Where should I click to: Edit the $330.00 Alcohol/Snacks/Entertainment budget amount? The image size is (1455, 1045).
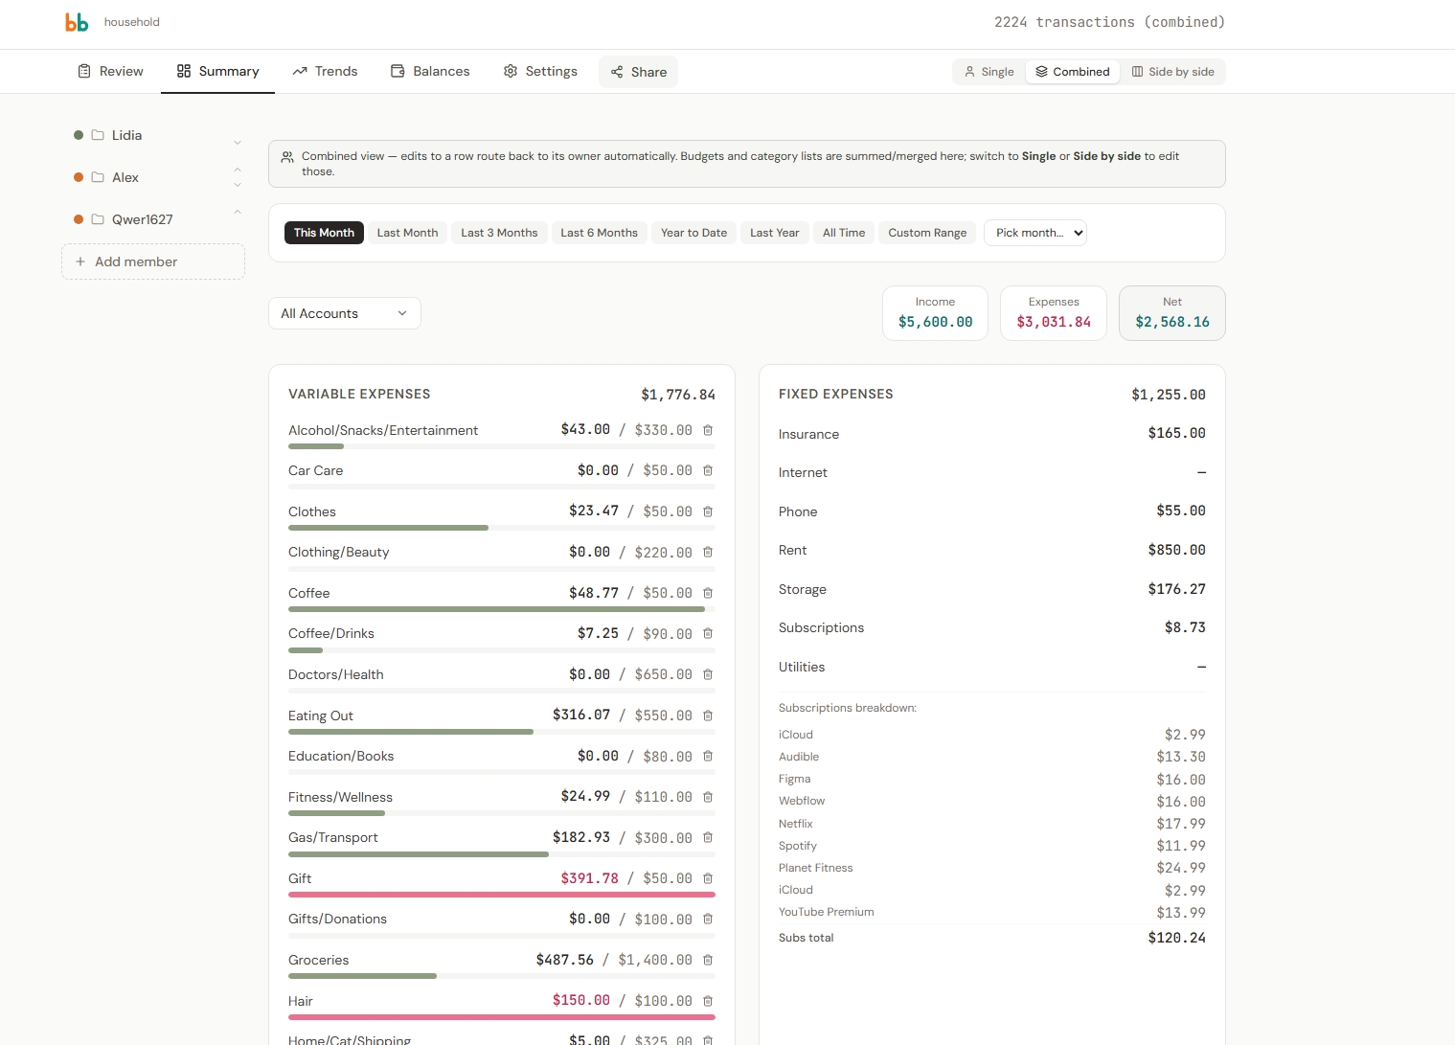point(664,430)
